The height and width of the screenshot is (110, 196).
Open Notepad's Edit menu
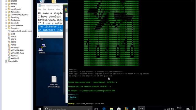(44, 9)
